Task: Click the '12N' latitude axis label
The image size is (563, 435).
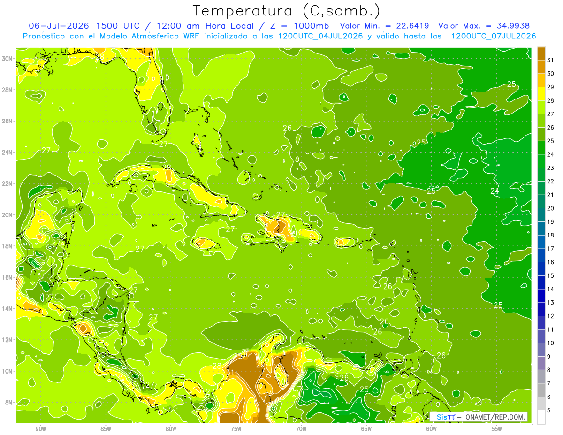Action: 7,340
